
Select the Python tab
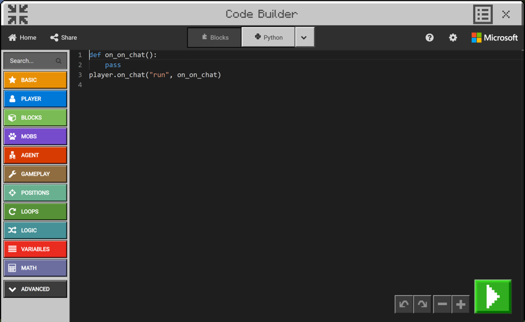point(268,37)
